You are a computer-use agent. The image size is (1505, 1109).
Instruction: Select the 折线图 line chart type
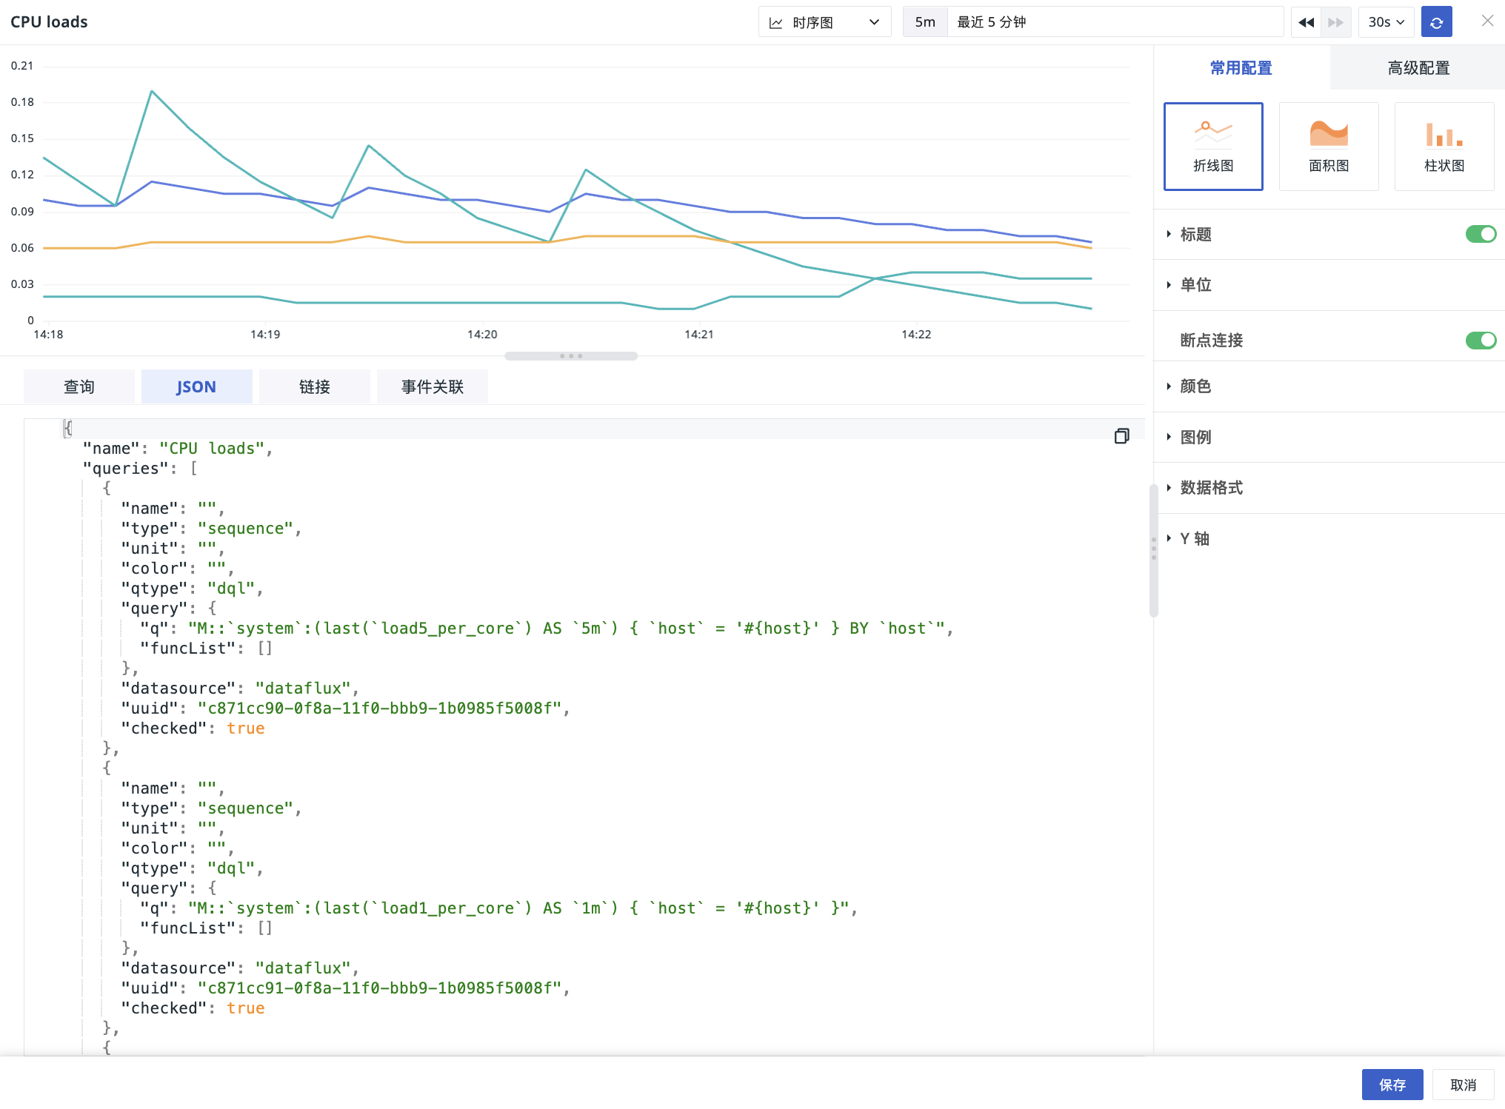click(x=1213, y=147)
